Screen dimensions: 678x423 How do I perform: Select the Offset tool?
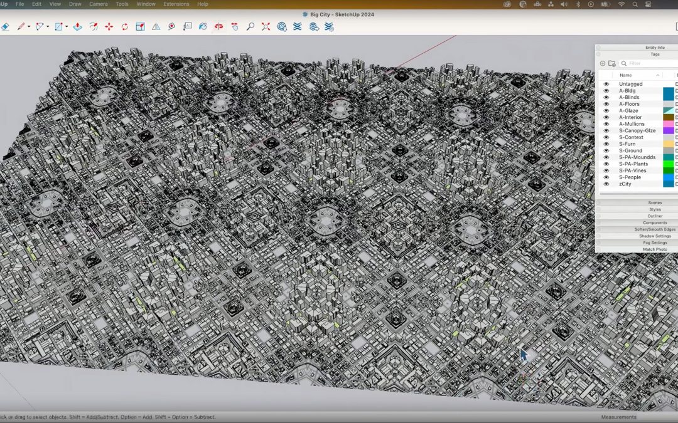tap(94, 27)
